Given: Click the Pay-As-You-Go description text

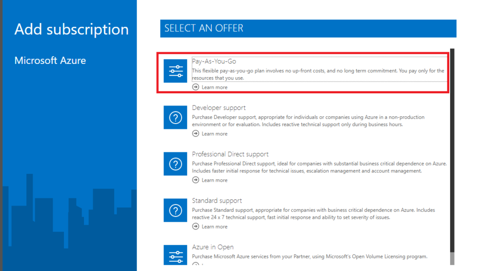Looking at the screenshot, I should 318,74.
